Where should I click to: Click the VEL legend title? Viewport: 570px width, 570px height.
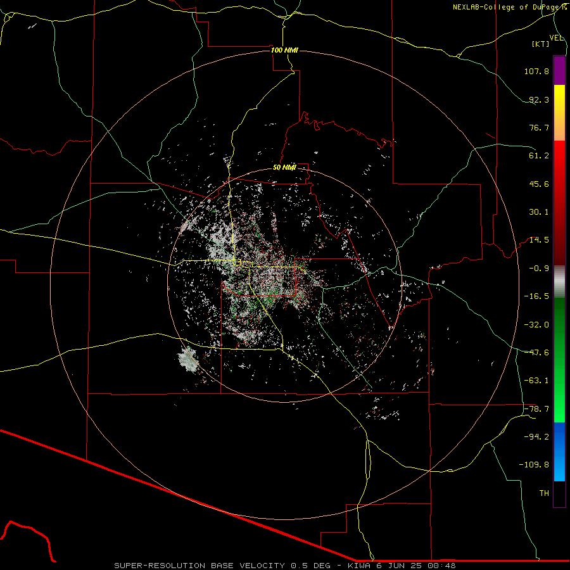click(556, 38)
